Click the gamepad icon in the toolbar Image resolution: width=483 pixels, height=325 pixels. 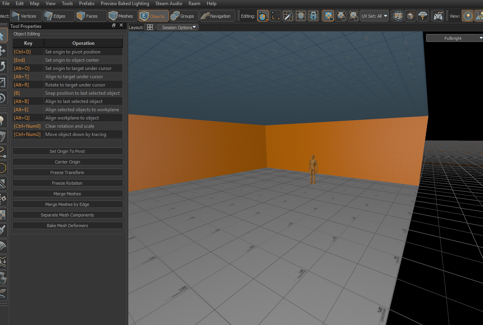click(x=438, y=16)
